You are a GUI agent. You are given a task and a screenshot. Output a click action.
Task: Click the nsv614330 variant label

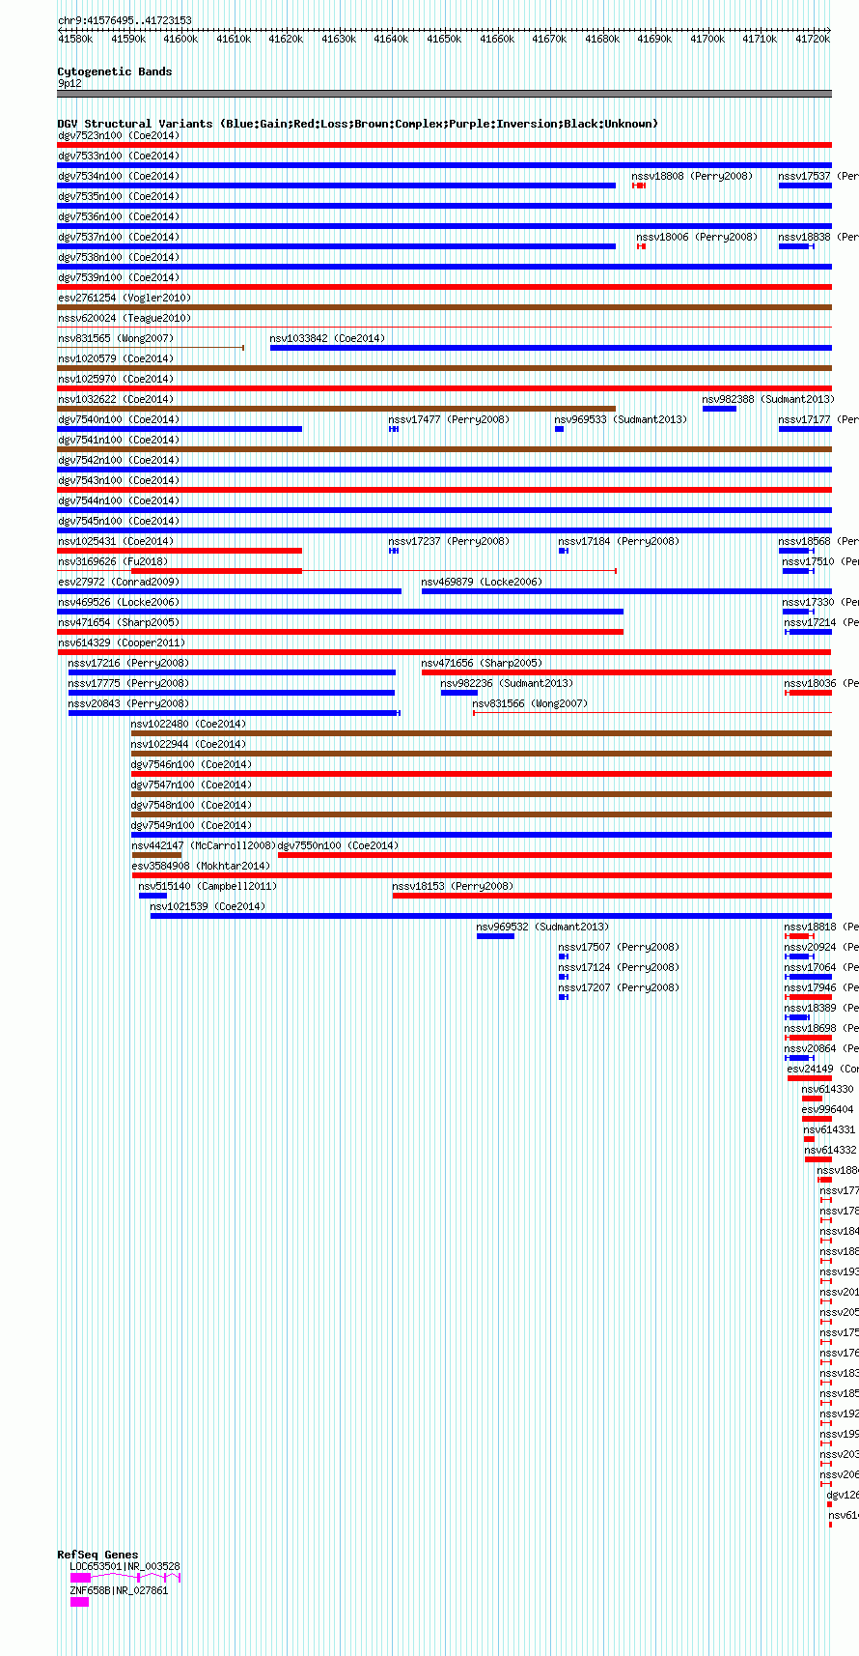(828, 1089)
